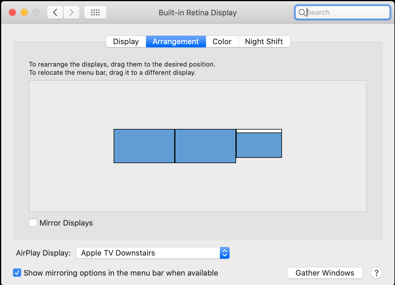Open the AirPlay Display dropdown arrows

(225, 253)
